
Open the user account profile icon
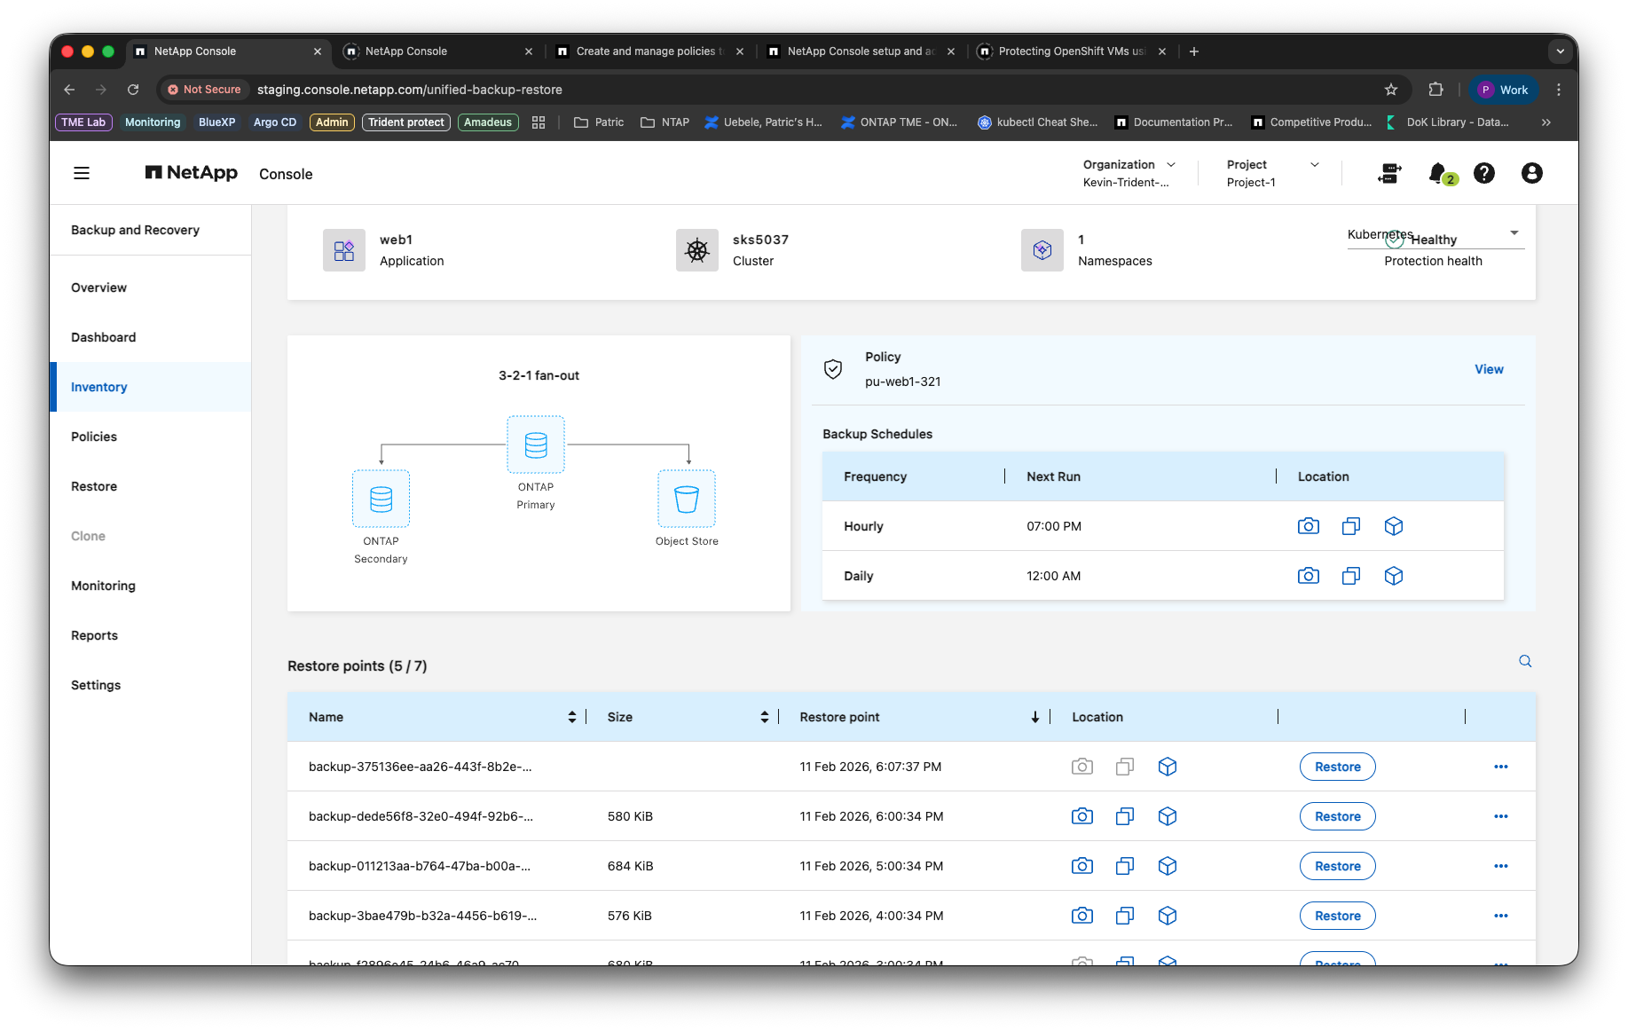pyautogui.click(x=1531, y=173)
